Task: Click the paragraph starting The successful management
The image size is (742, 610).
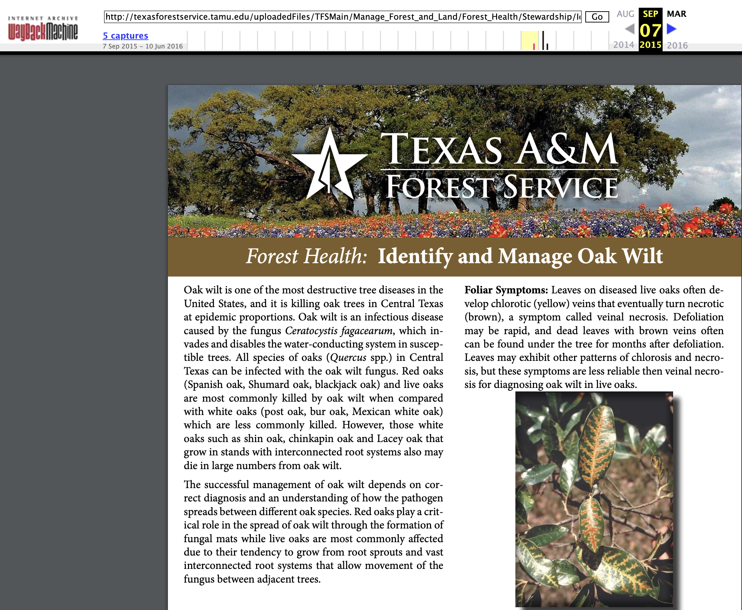Action: (313, 532)
